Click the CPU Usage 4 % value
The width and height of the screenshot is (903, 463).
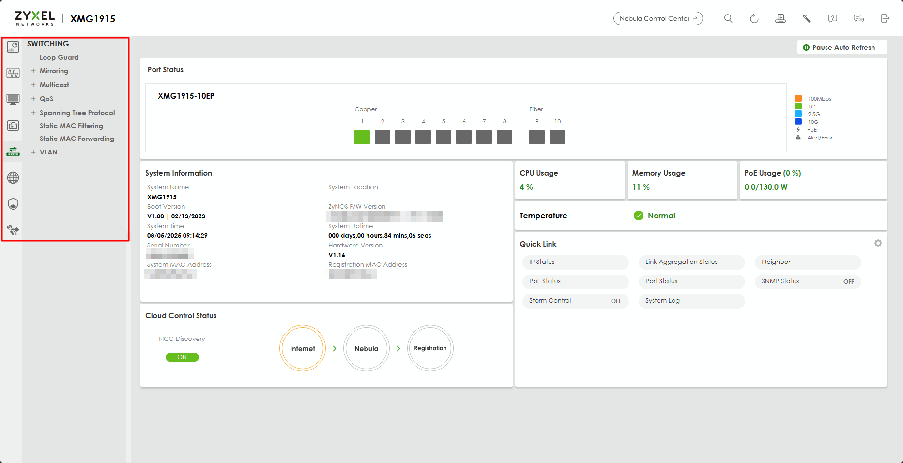[526, 187]
